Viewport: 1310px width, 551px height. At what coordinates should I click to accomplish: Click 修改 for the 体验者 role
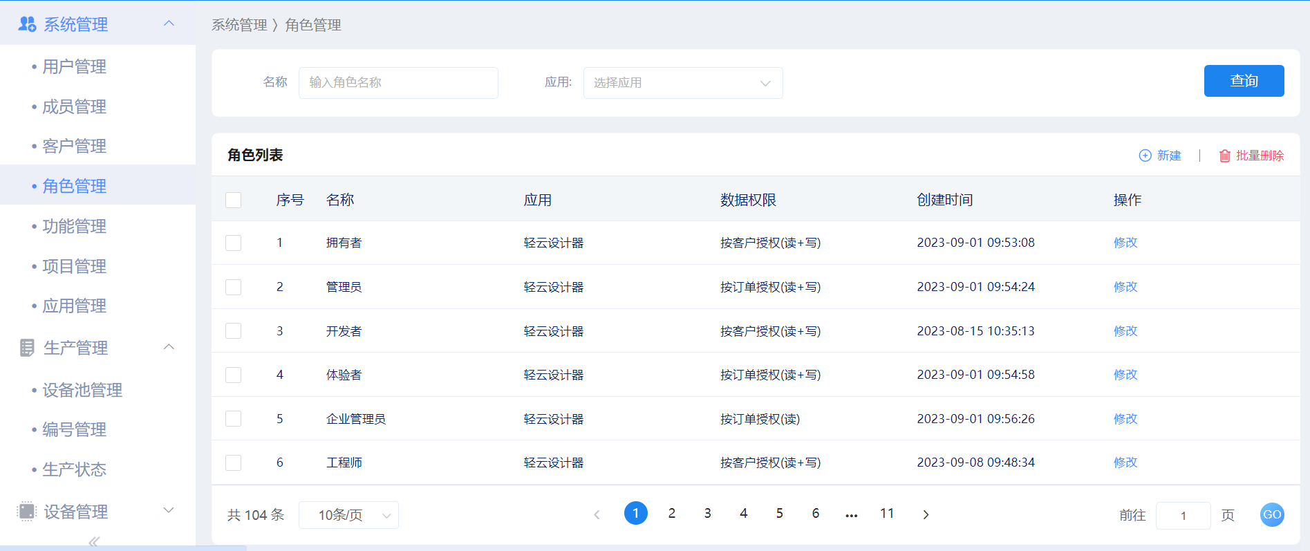click(x=1125, y=375)
